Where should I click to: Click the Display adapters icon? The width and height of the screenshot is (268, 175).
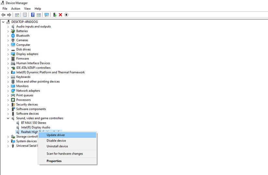click(13, 54)
